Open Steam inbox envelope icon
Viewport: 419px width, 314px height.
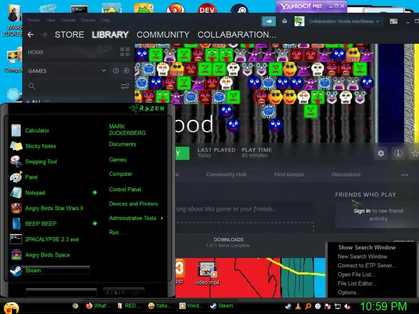[285, 21]
